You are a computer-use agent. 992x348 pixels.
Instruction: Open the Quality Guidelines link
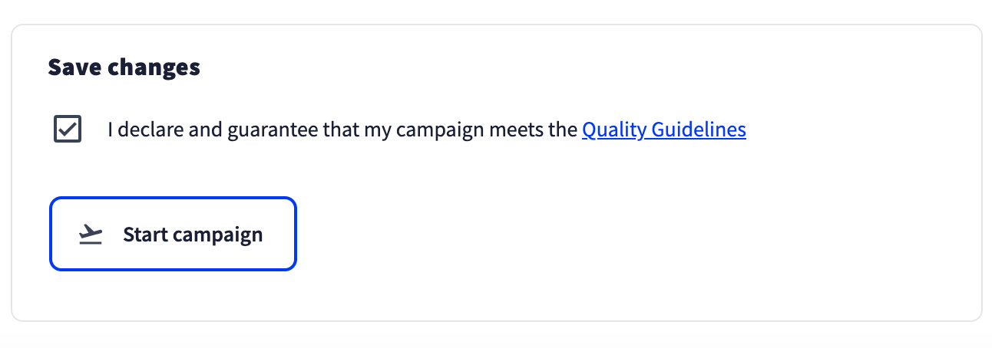point(663,130)
